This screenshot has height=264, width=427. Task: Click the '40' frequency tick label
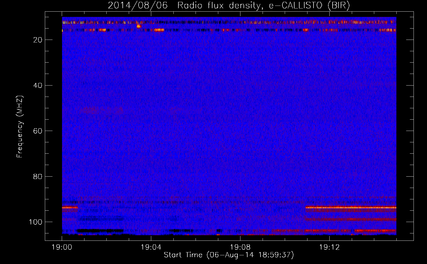click(38, 86)
